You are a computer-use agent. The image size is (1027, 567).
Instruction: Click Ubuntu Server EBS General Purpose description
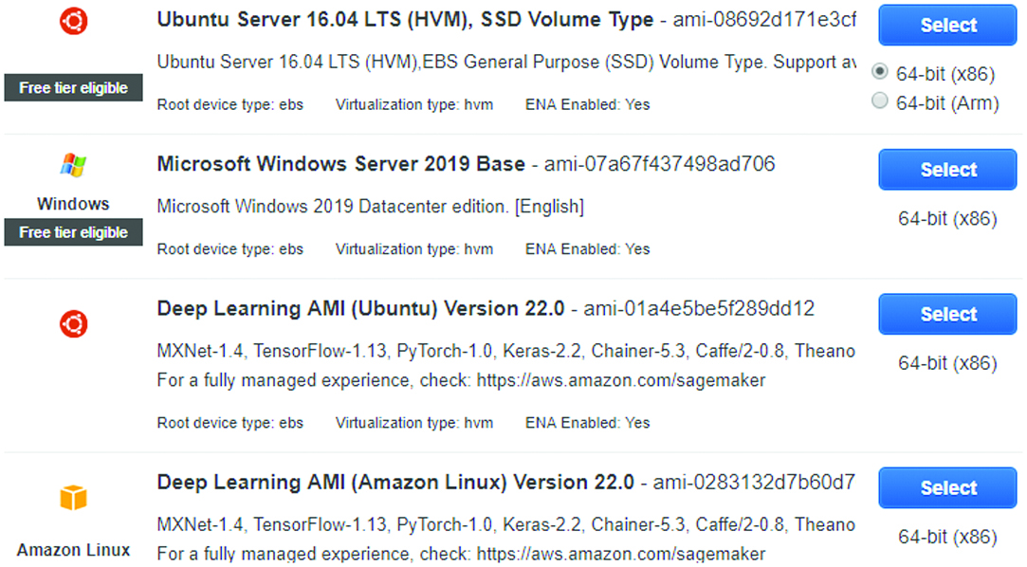coord(506,63)
